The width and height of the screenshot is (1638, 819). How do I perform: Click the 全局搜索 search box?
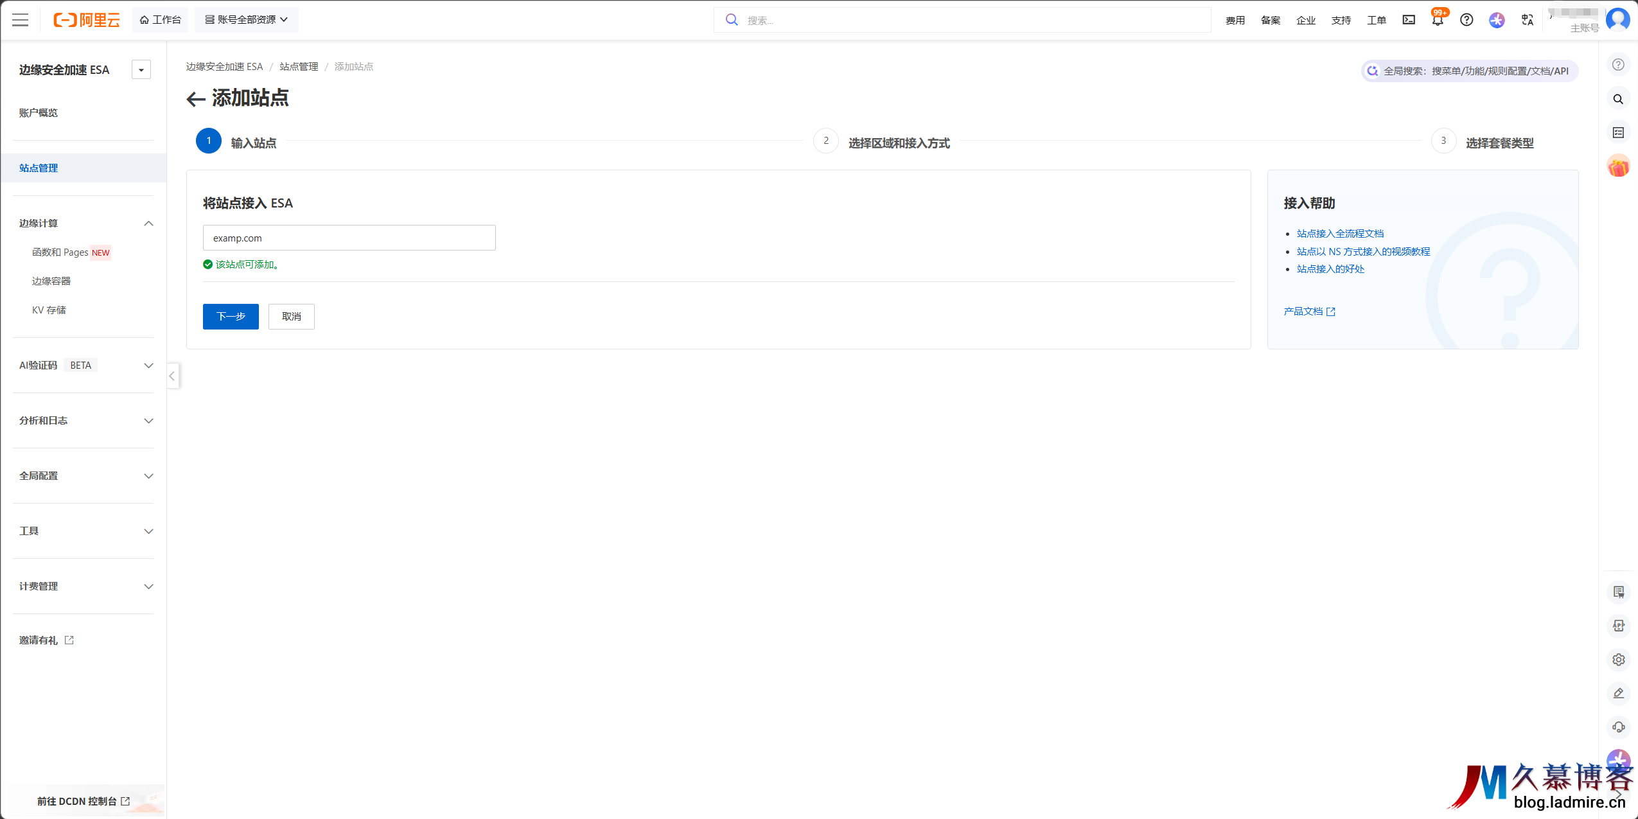click(1470, 71)
